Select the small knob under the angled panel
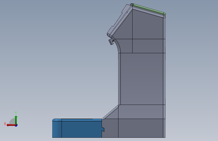Screen dimensions: 218x141 click(111, 42)
